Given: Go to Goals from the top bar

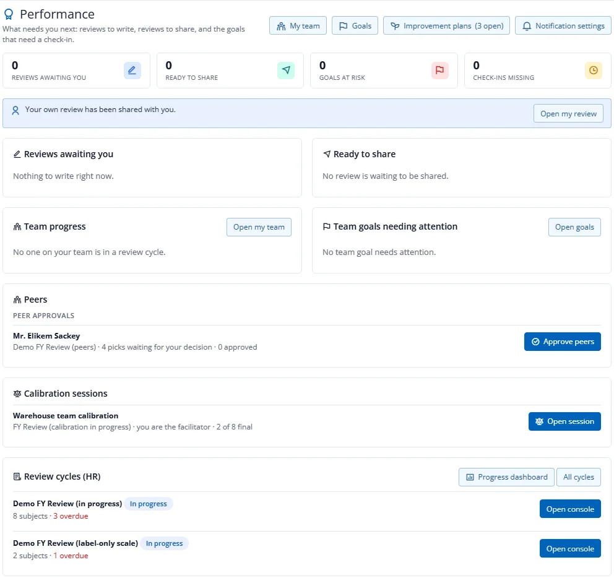Looking at the screenshot, I should 355,26.
